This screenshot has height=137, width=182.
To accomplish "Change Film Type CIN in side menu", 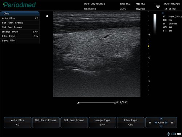I will point(20,36).
